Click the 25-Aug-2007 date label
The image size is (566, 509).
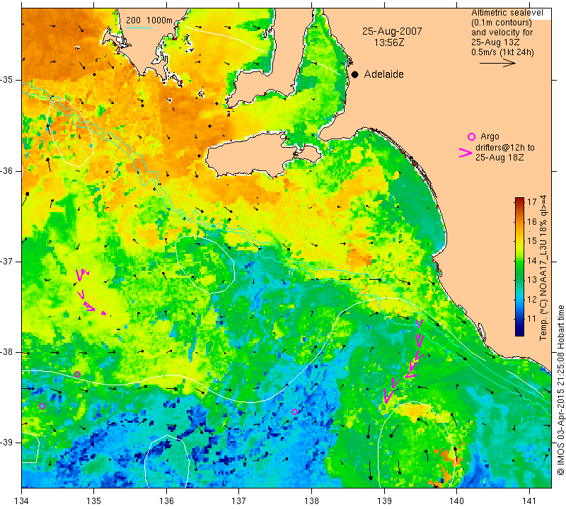(392, 31)
